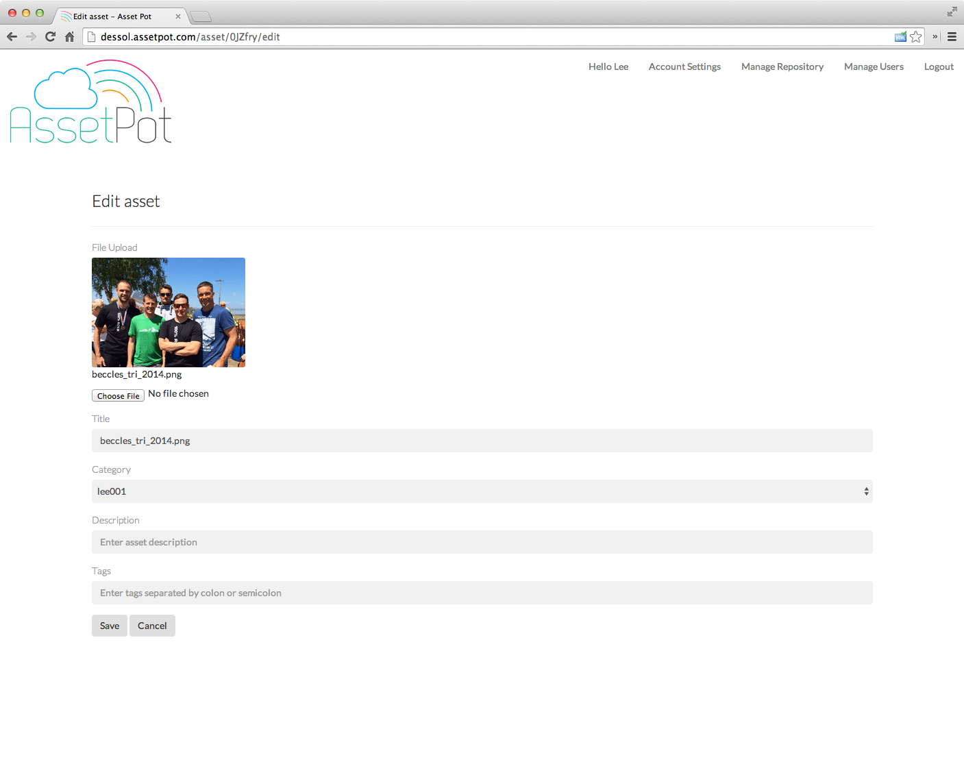Click the blue extension icon in address bar
The height and width of the screenshot is (762, 964).
[x=900, y=37]
